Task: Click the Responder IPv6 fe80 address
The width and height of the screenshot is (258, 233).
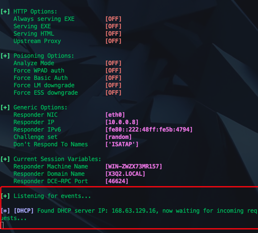Action: [149, 130]
